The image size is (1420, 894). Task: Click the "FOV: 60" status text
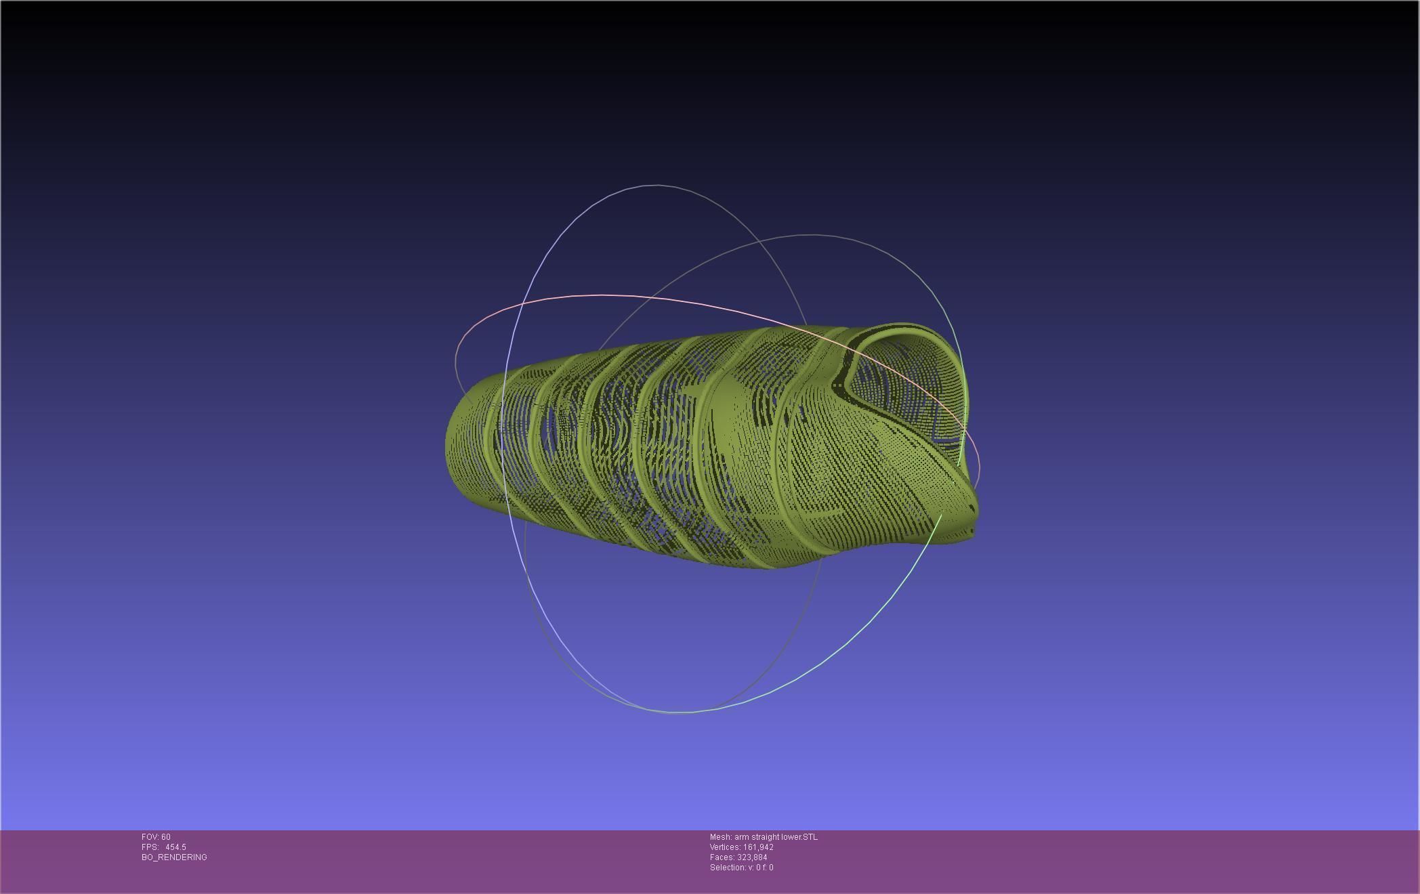click(x=156, y=837)
